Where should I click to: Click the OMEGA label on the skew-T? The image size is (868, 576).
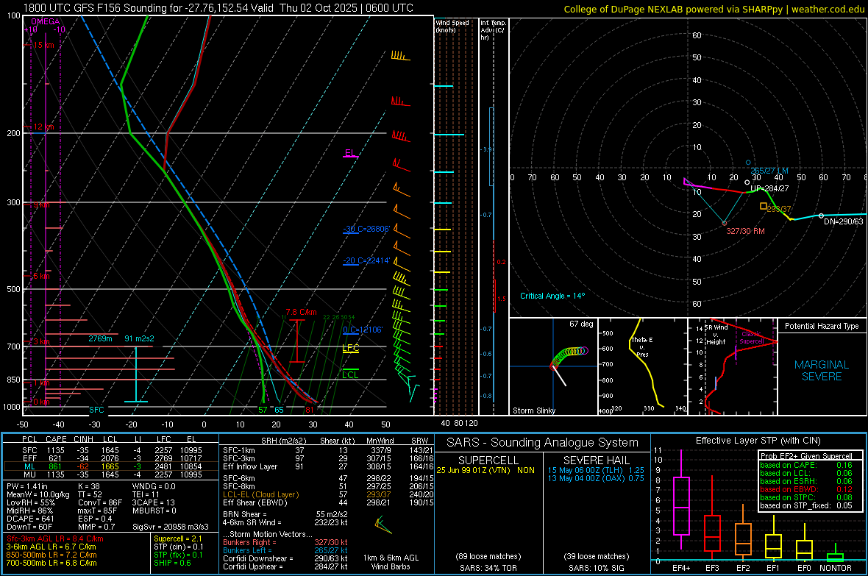click(45, 21)
